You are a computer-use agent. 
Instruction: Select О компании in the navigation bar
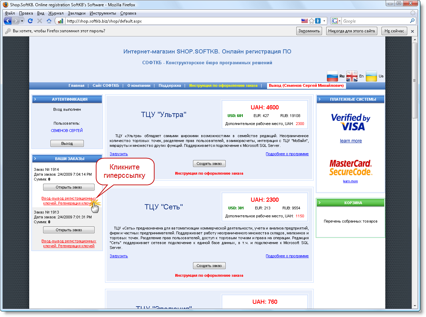coord(139,85)
